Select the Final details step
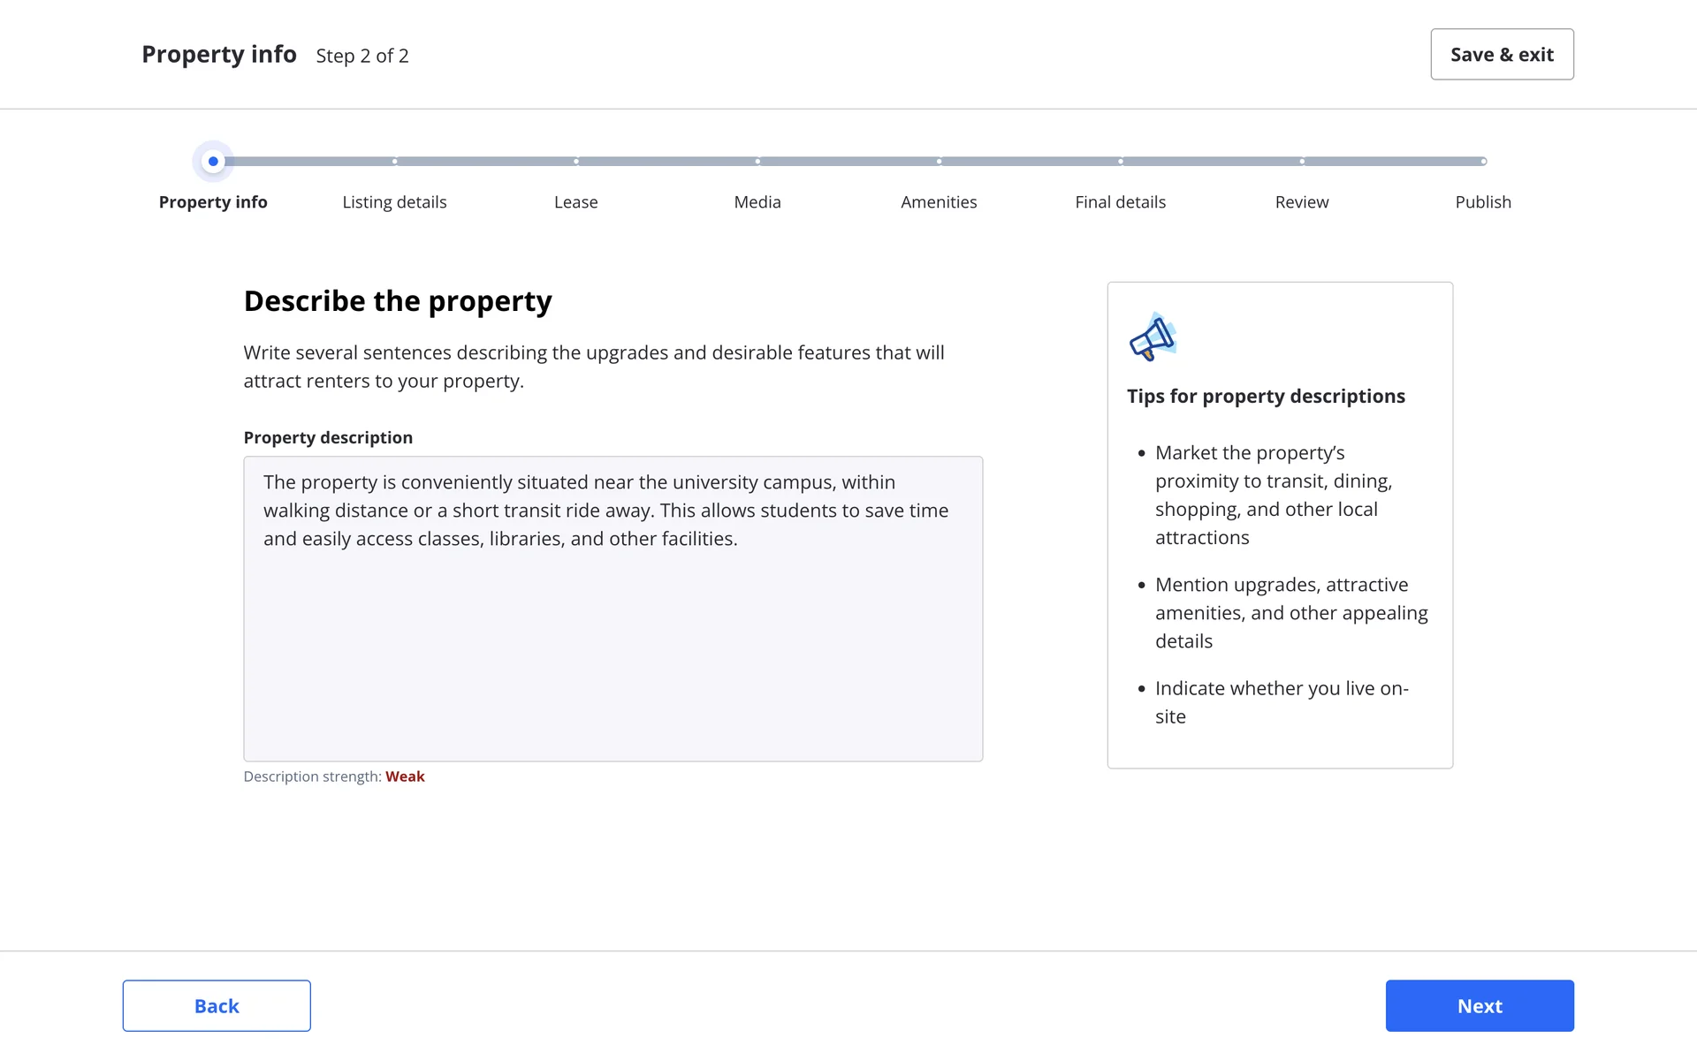Image resolution: width=1697 pixels, height=1060 pixels. [1120, 202]
